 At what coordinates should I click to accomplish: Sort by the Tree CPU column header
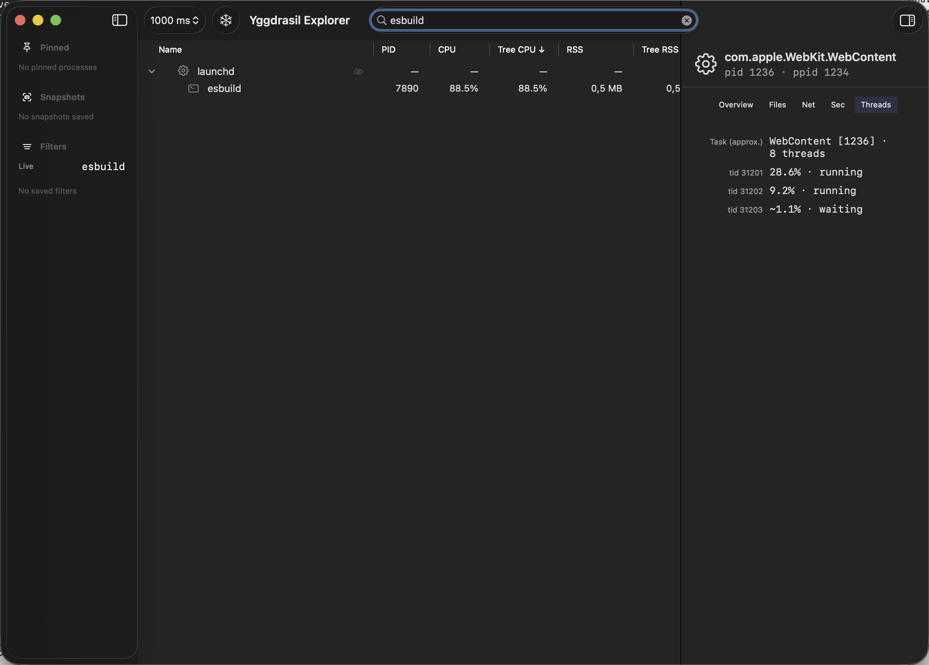pos(521,49)
